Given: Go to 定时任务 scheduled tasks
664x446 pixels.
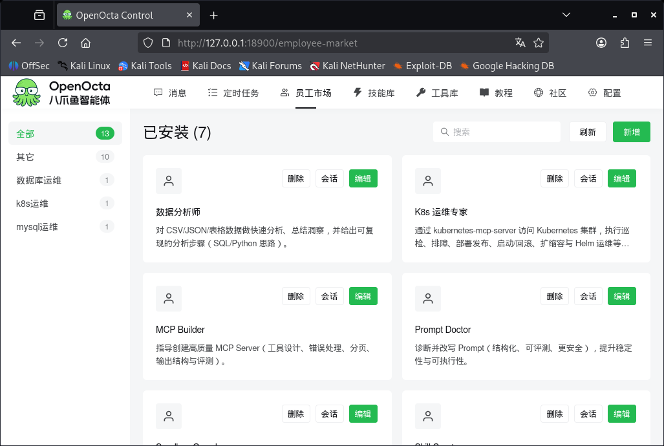Looking at the screenshot, I should coord(233,93).
